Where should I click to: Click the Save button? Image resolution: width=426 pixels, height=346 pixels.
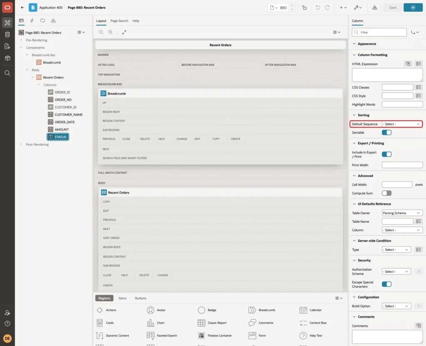(x=393, y=7)
